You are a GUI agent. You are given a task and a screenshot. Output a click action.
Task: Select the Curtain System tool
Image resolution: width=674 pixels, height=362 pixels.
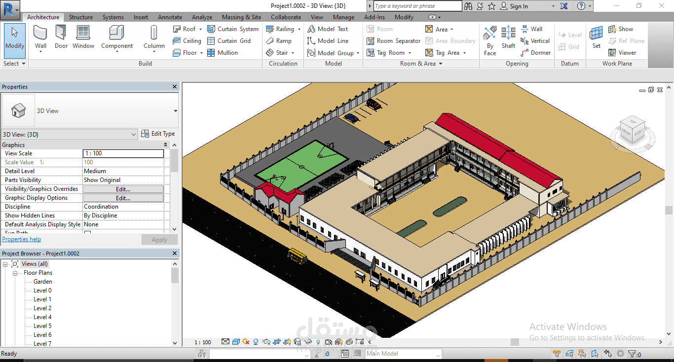point(233,29)
